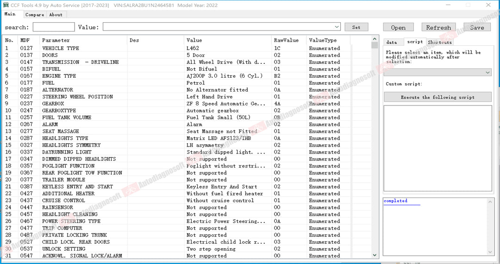
Task: Click Two step opening value
Action: (x=211, y=249)
